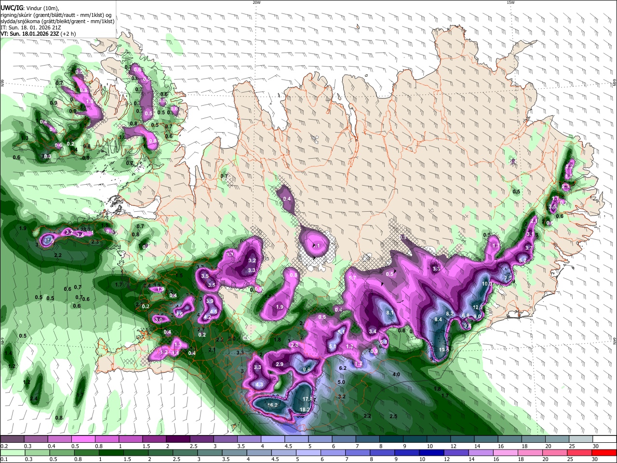Select the dark teal 8 swatch in upper legend row
Viewport: 617px width, 463px height.
pyautogui.click(x=391, y=439)
